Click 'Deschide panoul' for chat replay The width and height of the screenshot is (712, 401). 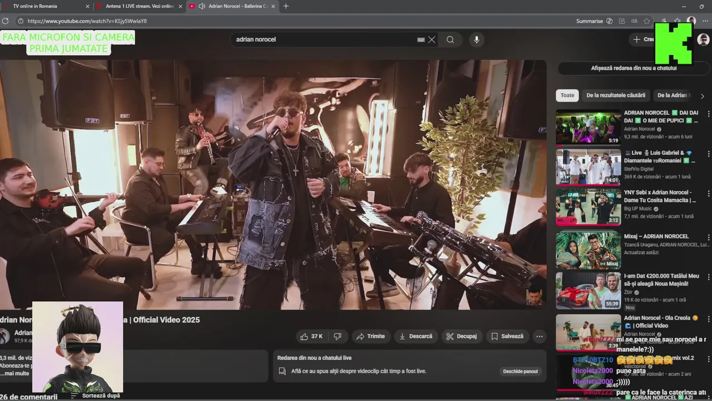pos(520,371)
